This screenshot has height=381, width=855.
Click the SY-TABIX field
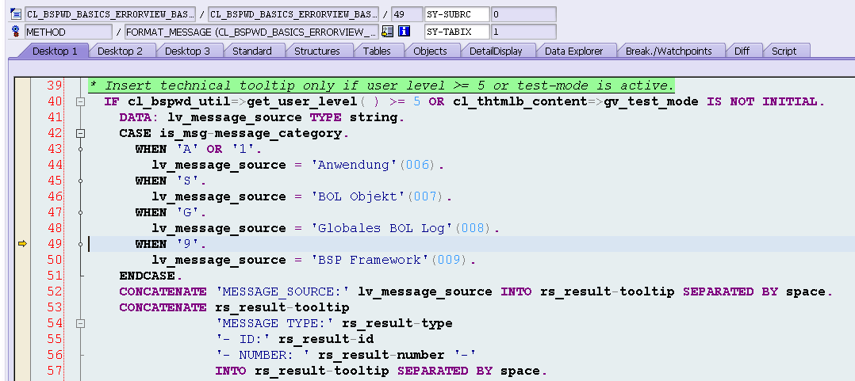tap(457, 32)
